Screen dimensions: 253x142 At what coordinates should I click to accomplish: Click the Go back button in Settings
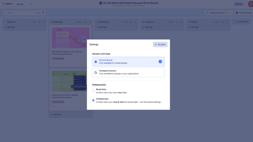tap(160, 44)
